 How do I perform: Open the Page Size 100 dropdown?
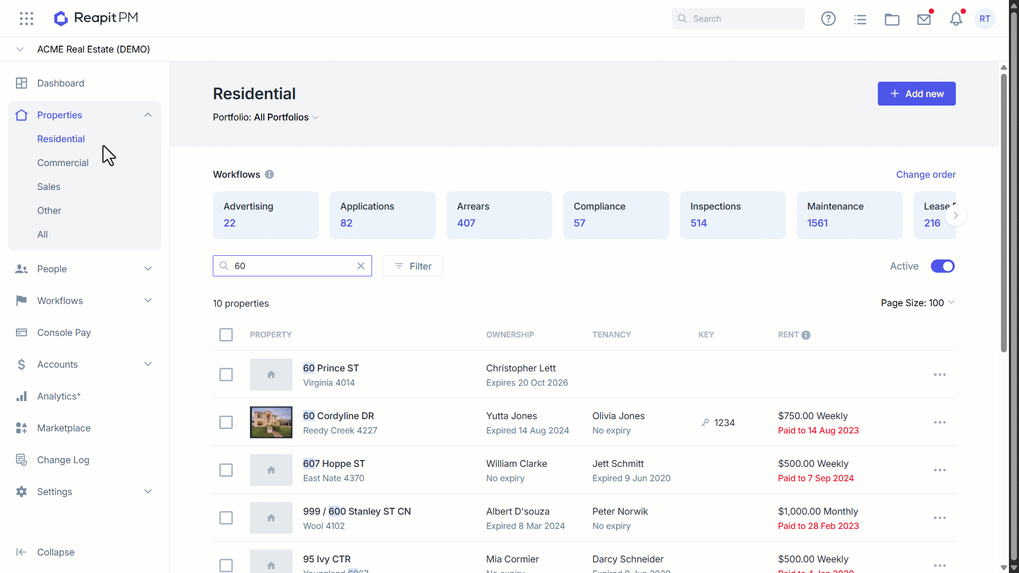click(918, 303)
